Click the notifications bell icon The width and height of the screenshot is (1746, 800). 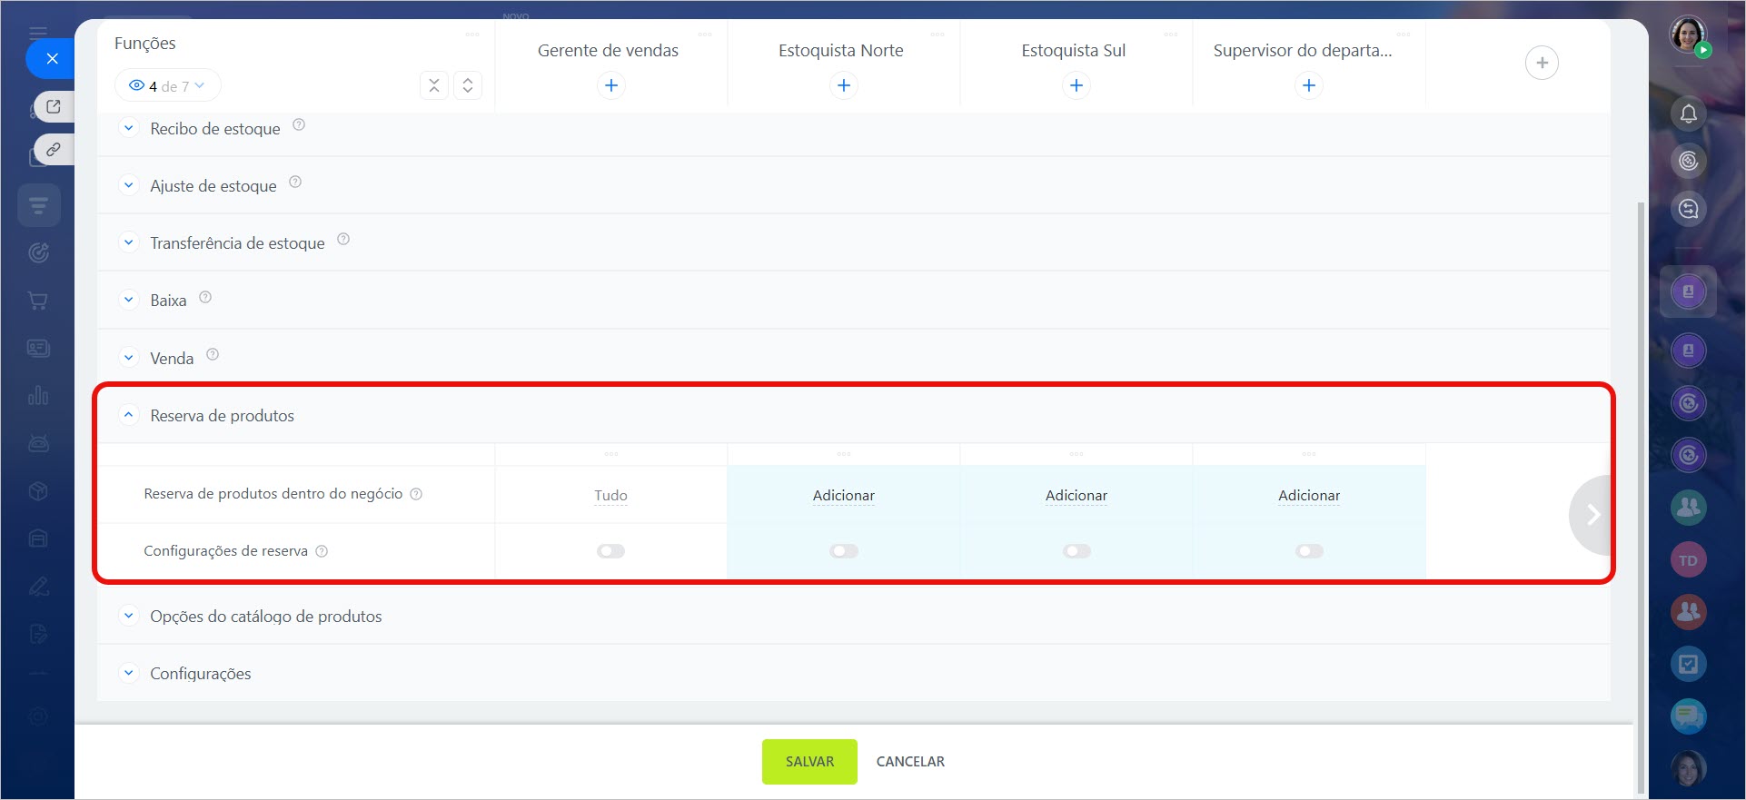(1688, 114)
